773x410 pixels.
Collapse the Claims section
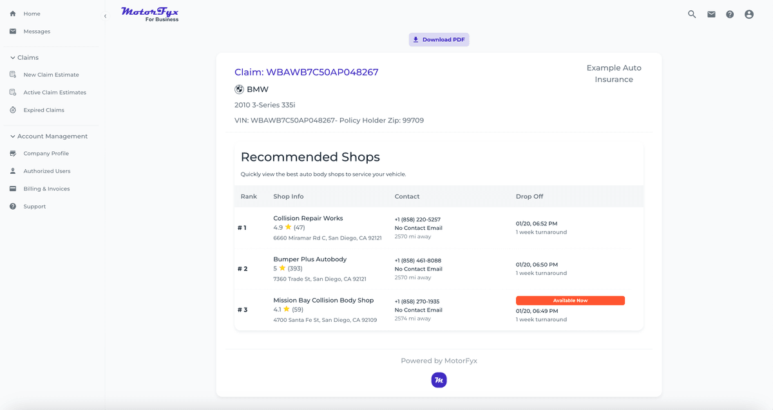click(x=13, y=58)
